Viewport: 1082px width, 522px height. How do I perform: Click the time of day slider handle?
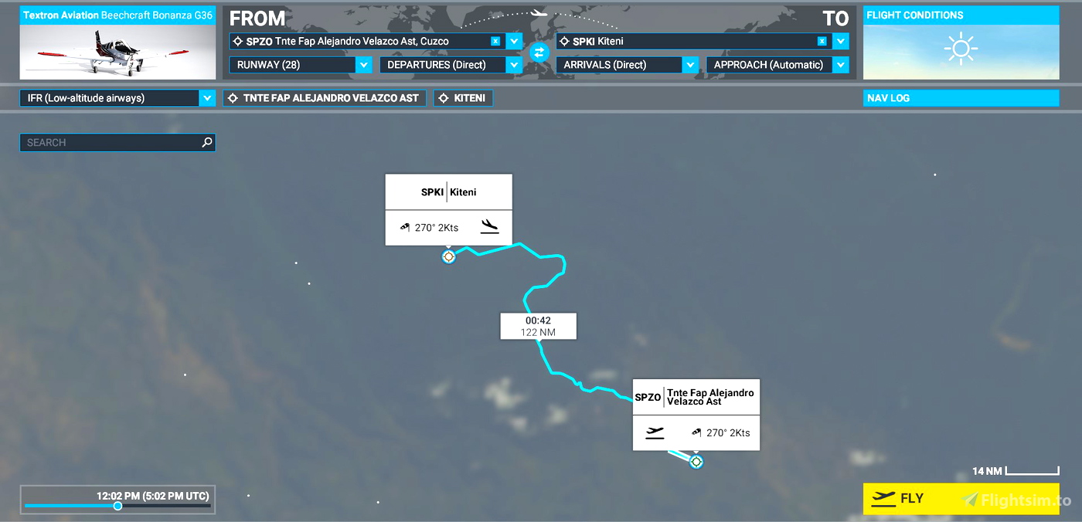pos(117,506)
